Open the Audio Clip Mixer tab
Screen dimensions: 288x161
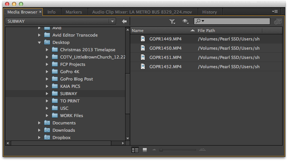pos(142,12)
